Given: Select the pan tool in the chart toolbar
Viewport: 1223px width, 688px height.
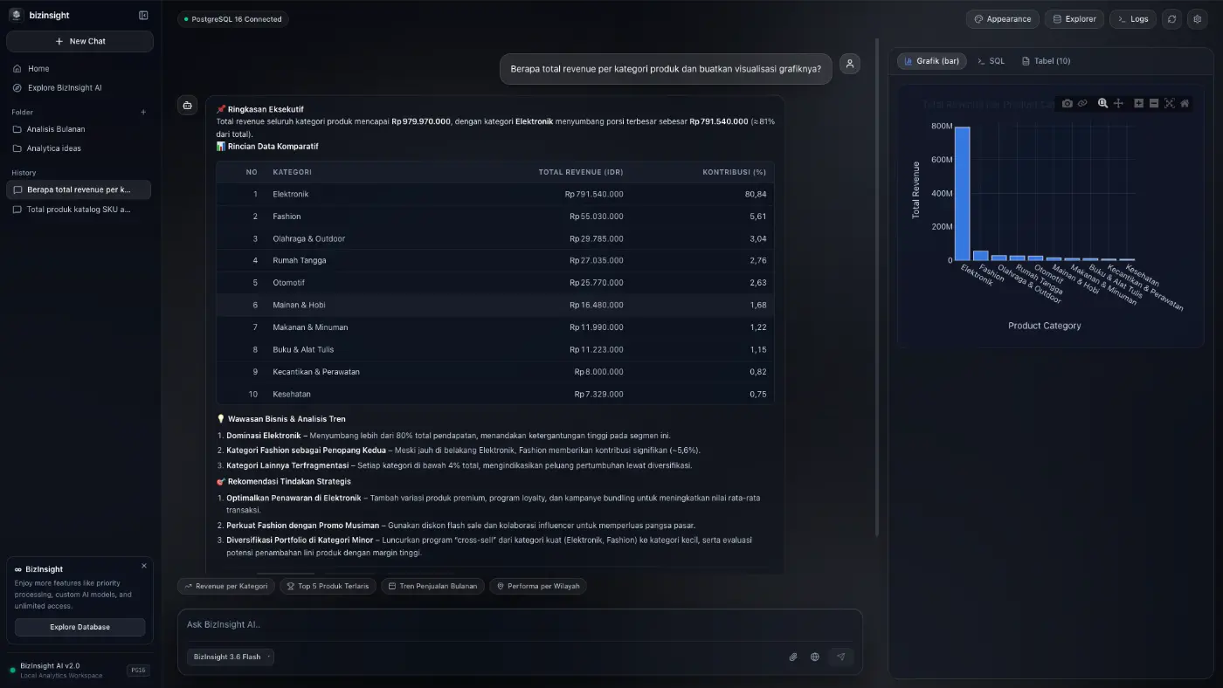Looking at the screenshot, I should click(1118, 103).
